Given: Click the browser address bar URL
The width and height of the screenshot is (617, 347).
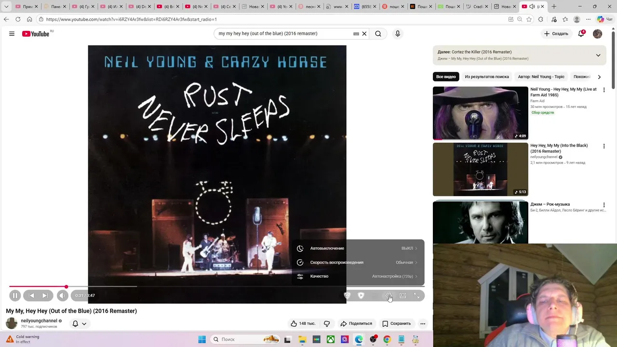Looking at the screenshot, I should [x=131, y=19].
